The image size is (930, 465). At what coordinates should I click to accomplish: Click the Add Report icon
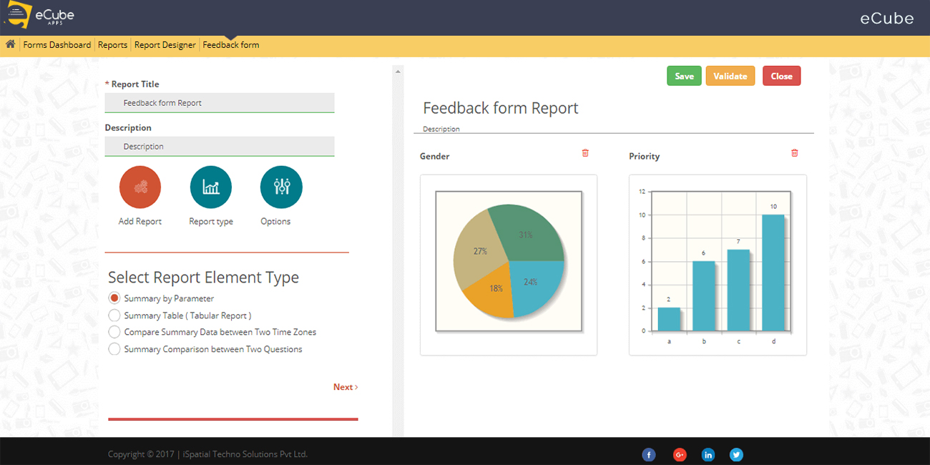[139, 187]
